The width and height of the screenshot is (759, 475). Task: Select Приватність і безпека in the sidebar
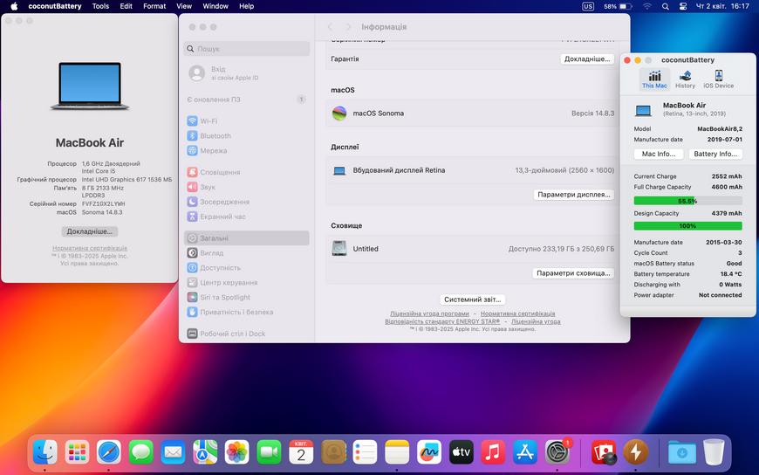point(247,312)
